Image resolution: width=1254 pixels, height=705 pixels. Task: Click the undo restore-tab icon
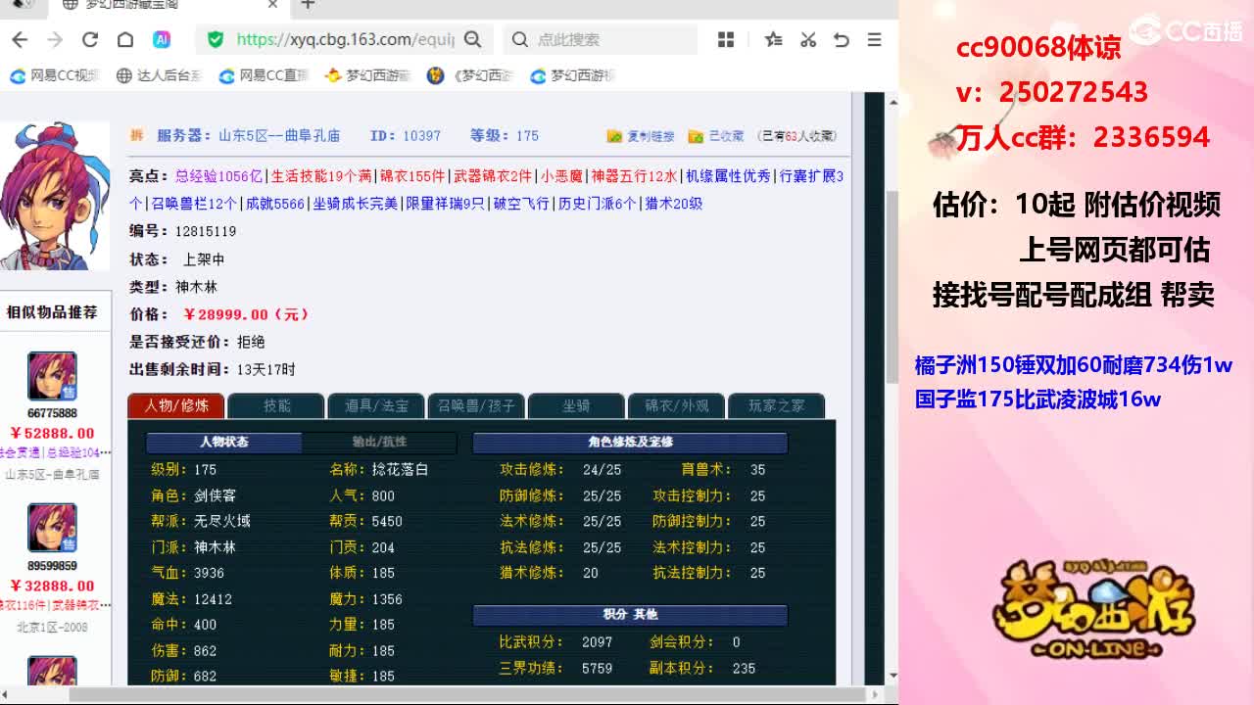pyautogui.click(x=841, y=39)
